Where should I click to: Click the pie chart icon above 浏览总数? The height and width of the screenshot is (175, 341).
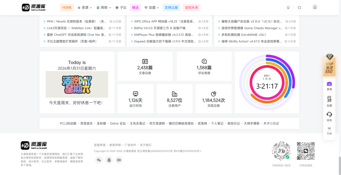tap(214, 94)
